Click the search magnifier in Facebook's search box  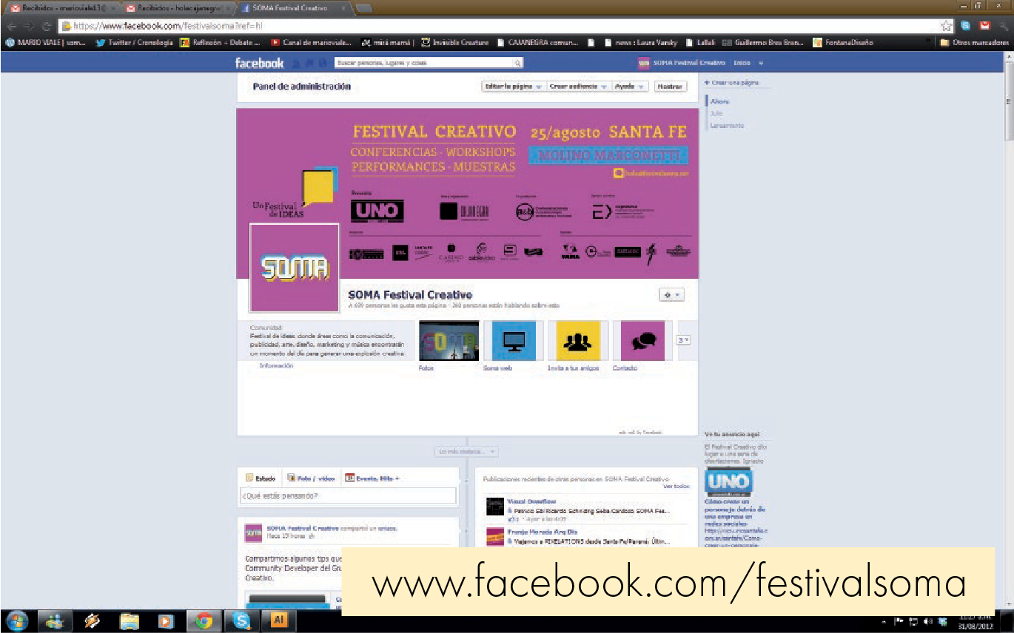(x=517, y=64)
